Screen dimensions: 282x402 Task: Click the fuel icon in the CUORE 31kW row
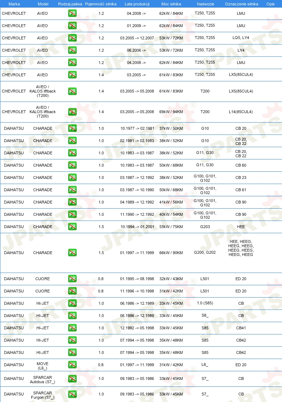[72, 291]
